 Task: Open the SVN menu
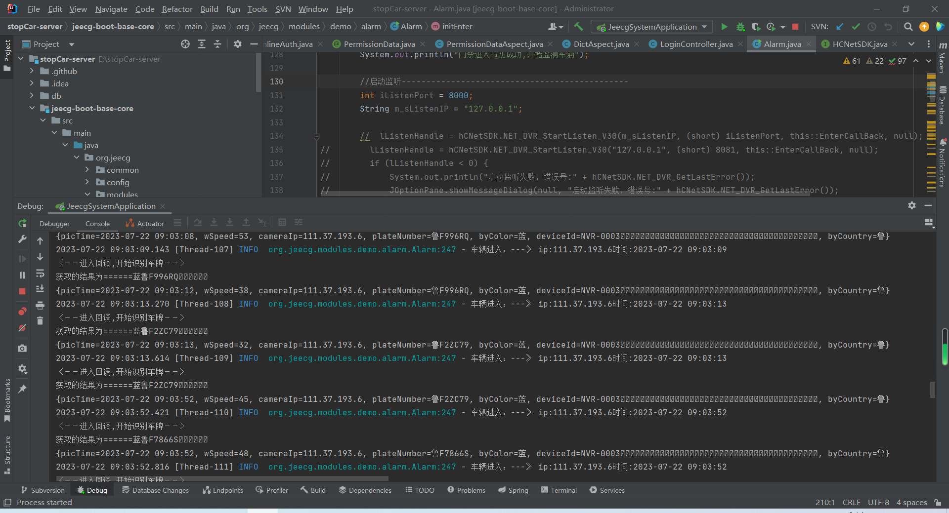pos(283,9)
